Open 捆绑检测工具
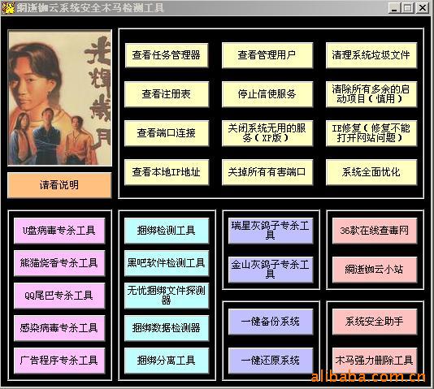 point(167,231)
